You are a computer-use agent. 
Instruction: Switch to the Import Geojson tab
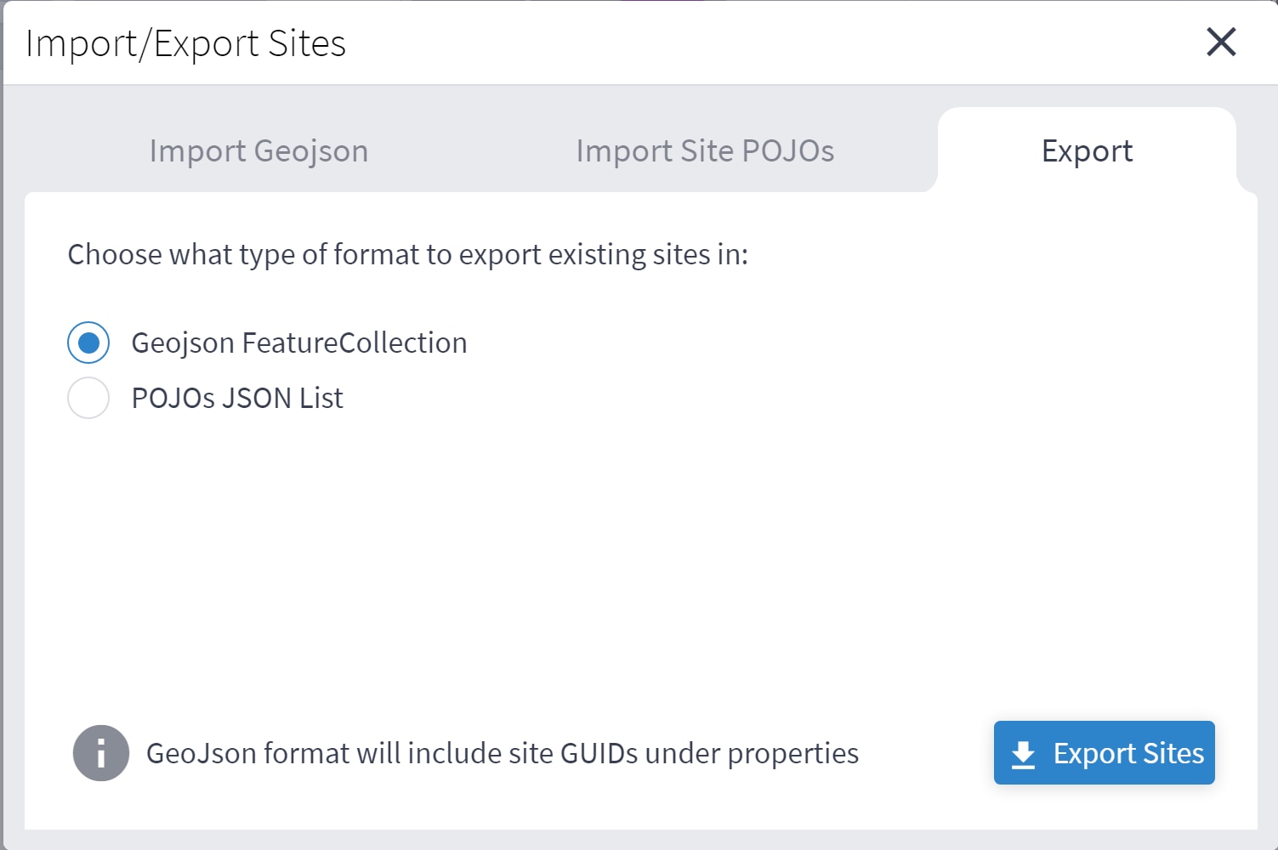pos(258,150)
